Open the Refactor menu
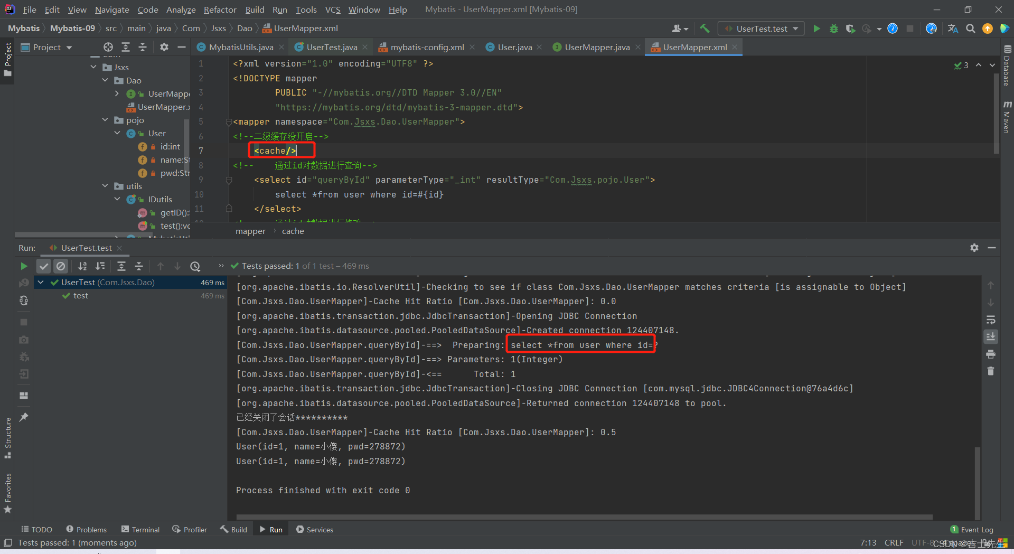 (220, 10)
